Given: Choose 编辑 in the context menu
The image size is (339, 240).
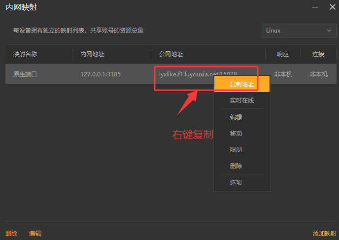Looking at the screenshot, I should [242, 117].
